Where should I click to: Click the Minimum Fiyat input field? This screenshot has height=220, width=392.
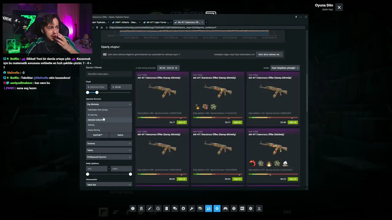click(x=97, y=87)
